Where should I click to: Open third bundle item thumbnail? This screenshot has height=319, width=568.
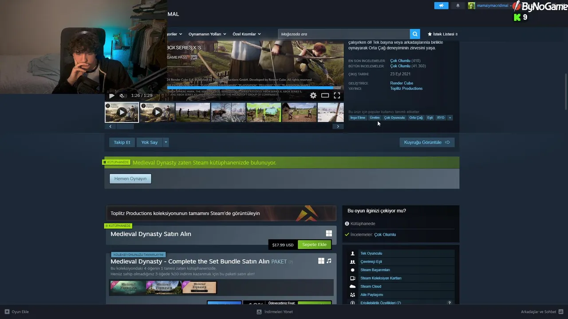199,287
